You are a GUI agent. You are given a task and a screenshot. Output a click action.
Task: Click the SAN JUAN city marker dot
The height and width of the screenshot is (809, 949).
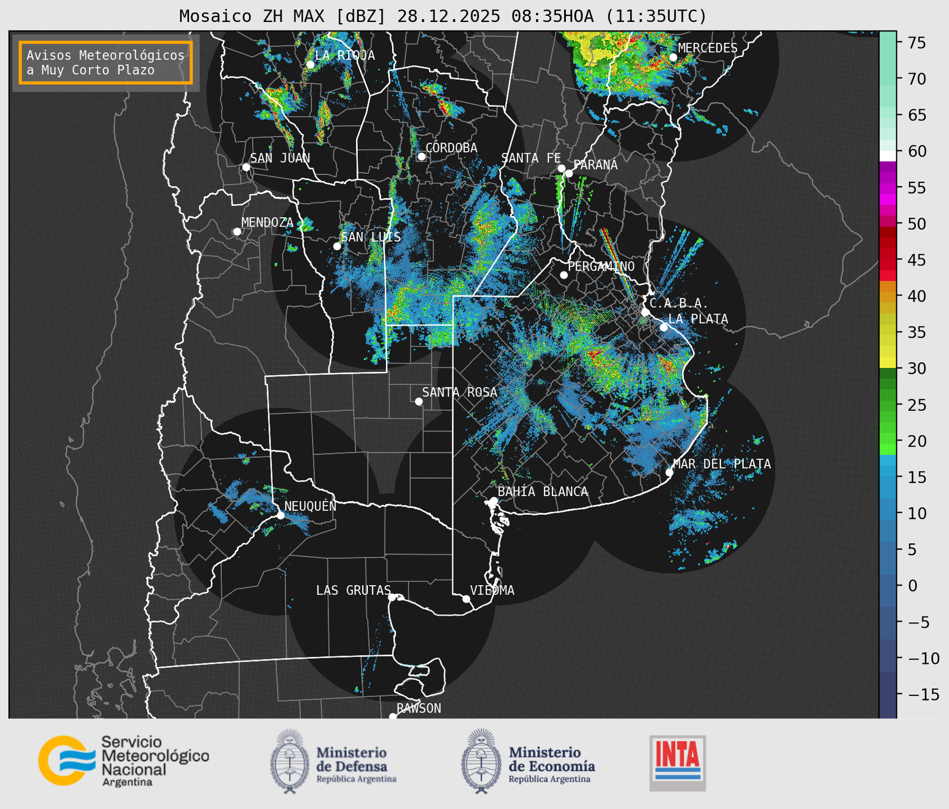(x=246, y=167)
